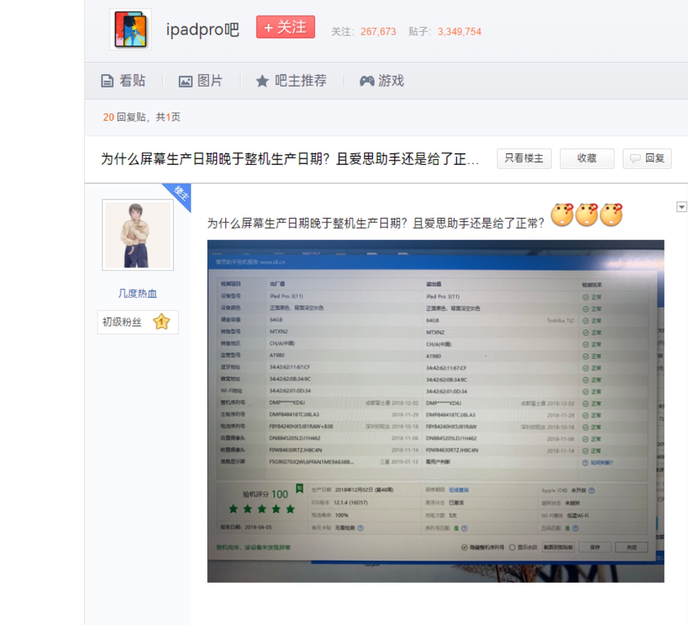Click the third confused emoji
The width and height of the screenshot is (688, 625).
(x=611, y=215)
